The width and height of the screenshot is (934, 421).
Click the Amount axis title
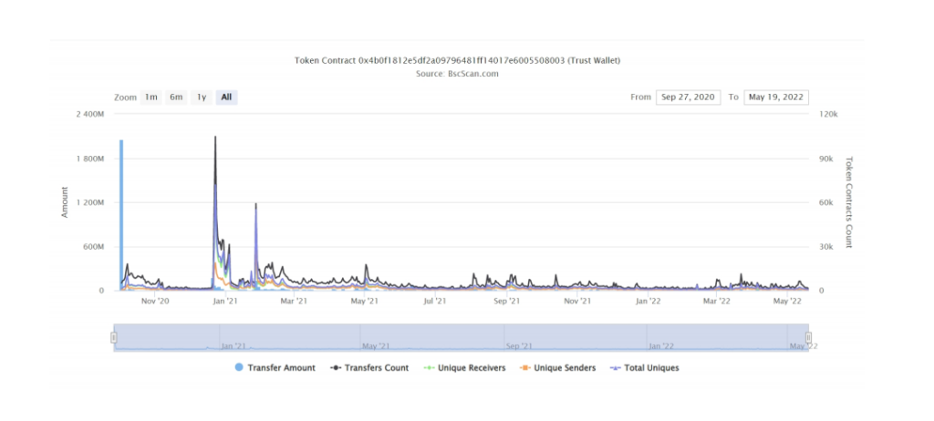pyautogui.click(x=65, y=202)
